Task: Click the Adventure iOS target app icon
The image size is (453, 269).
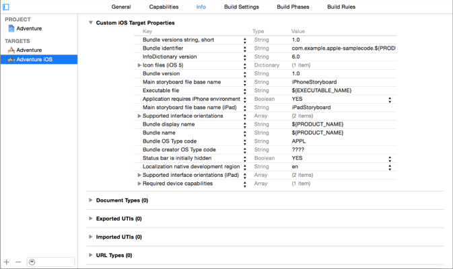Action: [x=11, y=59]
